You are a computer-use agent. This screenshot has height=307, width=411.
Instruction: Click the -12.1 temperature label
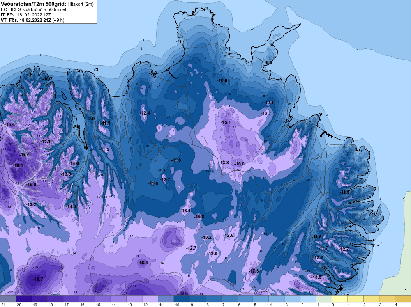point(268,103)
